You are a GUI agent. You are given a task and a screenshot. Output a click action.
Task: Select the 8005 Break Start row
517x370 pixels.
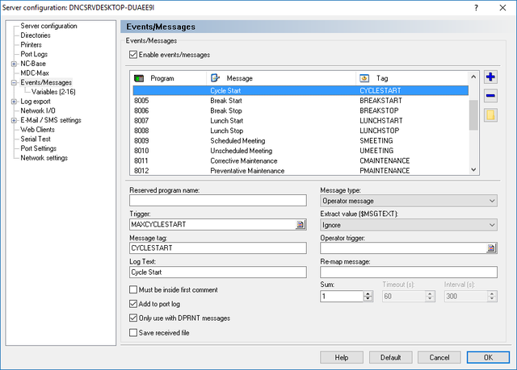(x=301, y=101)
